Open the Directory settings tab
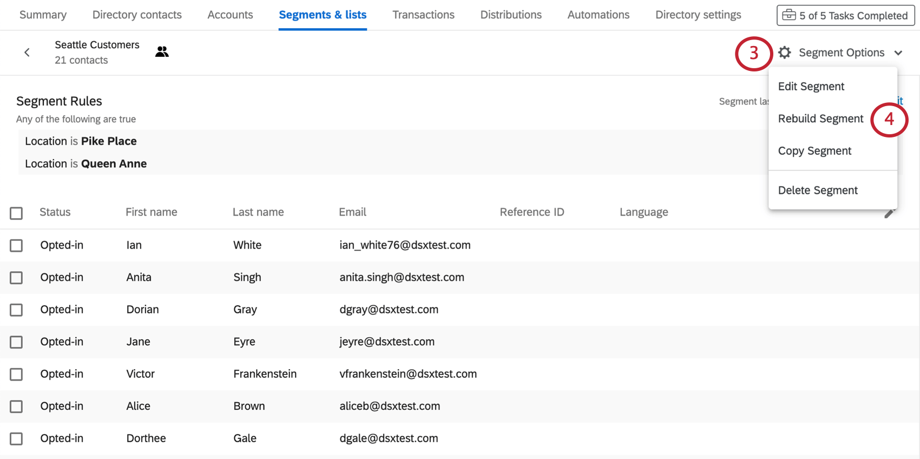The height and width of the screenshot is (459, 920). pos(698,15)
